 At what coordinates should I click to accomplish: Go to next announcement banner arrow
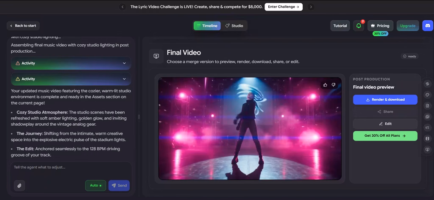[311, 7]
